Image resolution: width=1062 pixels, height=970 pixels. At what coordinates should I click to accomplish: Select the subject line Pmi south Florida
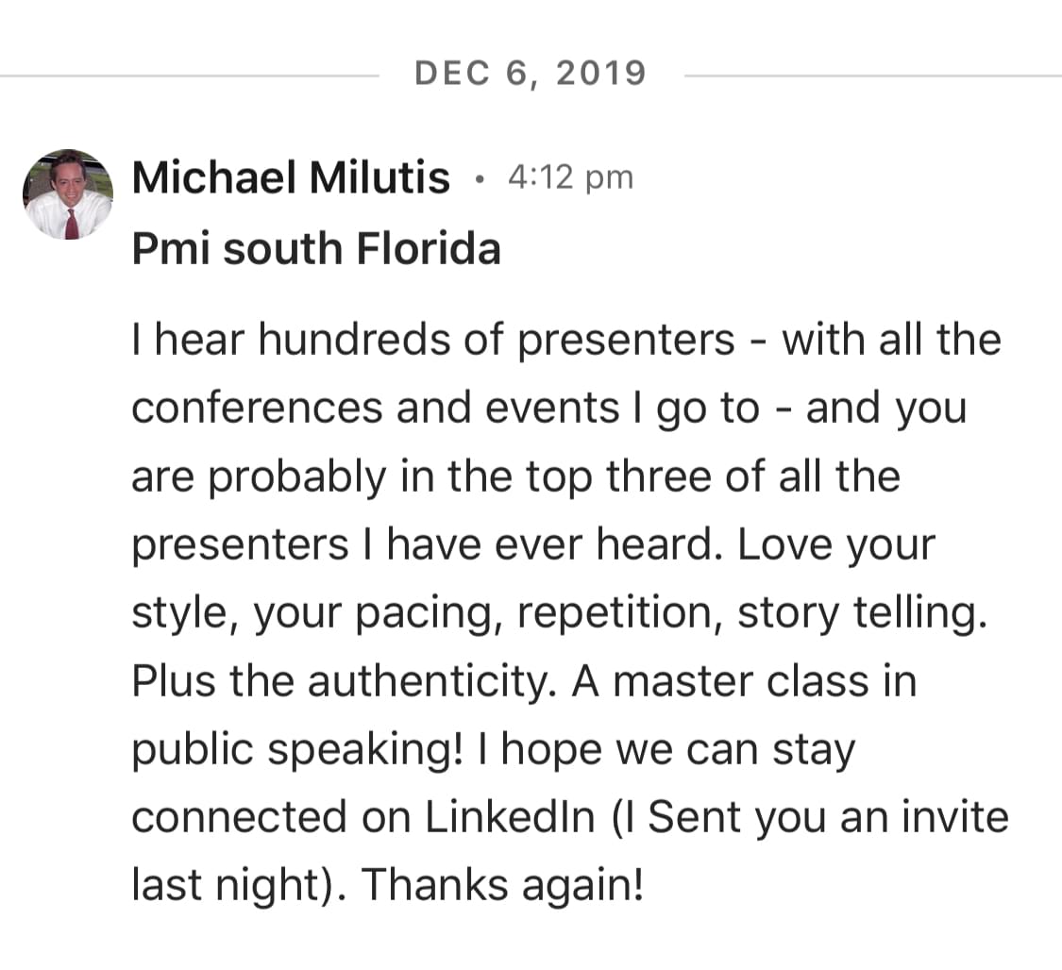(x=316, y=249)
